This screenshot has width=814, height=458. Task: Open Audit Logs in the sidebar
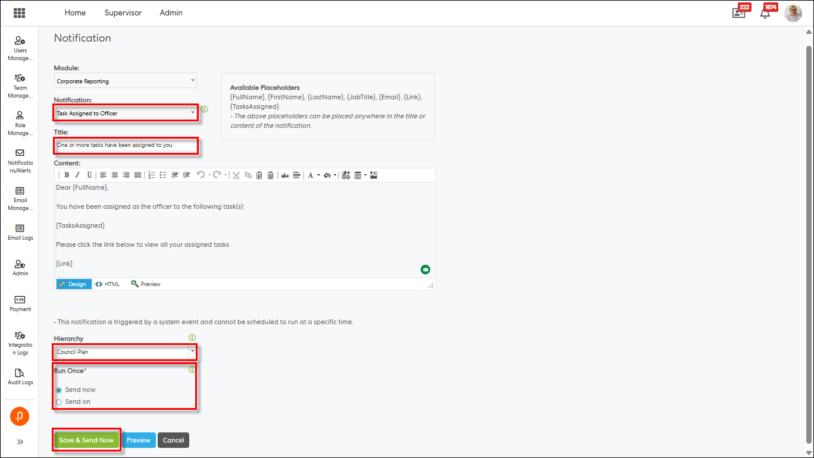tap(20, 377)
